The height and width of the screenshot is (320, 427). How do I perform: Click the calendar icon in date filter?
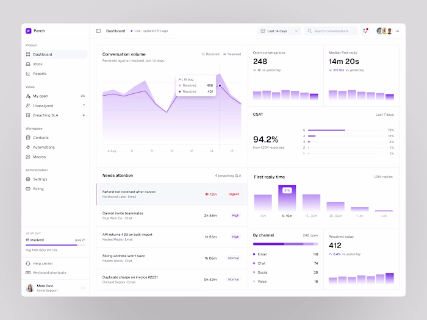point(263,31)
